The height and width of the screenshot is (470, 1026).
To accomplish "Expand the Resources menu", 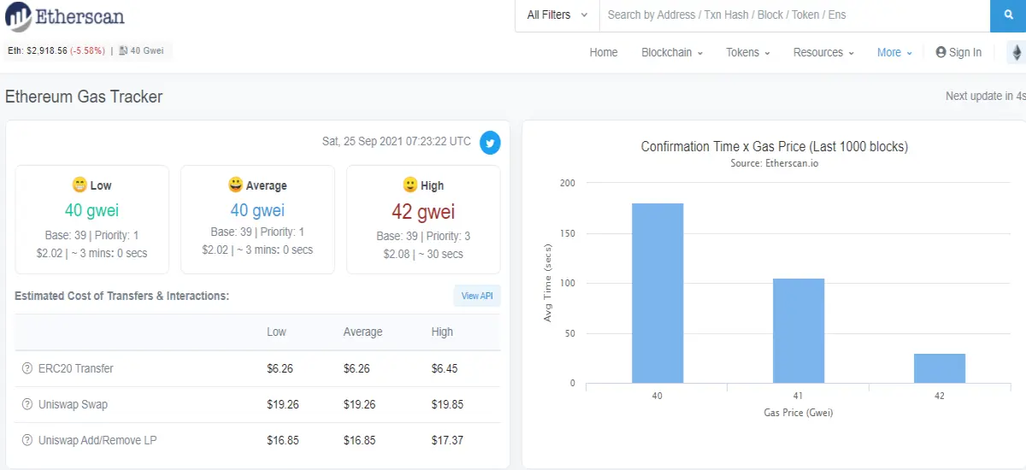I will (823, 52).
